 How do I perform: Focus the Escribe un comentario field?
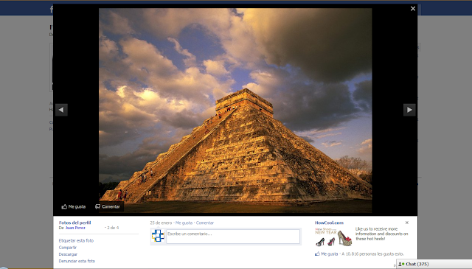(233, 237)
